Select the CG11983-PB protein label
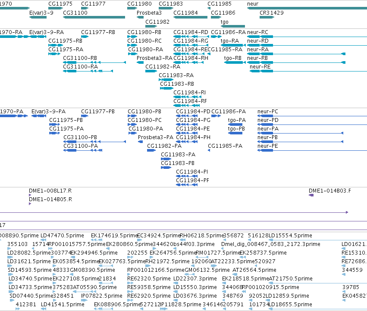 coord(178,163)
